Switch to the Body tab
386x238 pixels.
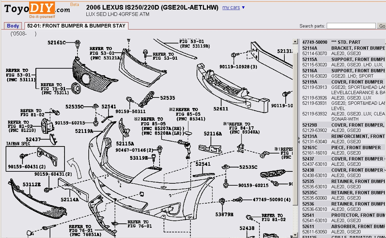coord(13,26)
